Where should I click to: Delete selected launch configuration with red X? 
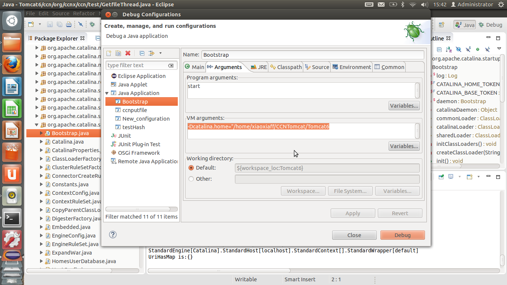pyautogui.click(x=128, y=53)
